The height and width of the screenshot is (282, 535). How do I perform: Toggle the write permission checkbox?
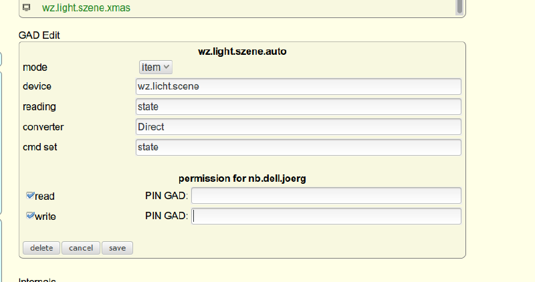[30, 216]
